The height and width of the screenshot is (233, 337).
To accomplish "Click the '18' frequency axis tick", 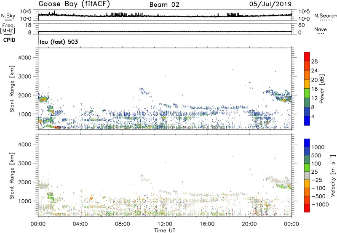I will (28, 25).
